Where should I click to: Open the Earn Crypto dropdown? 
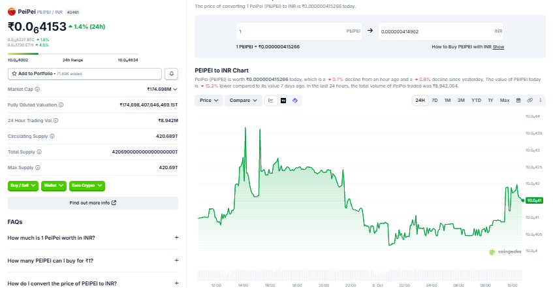[87, 185]
